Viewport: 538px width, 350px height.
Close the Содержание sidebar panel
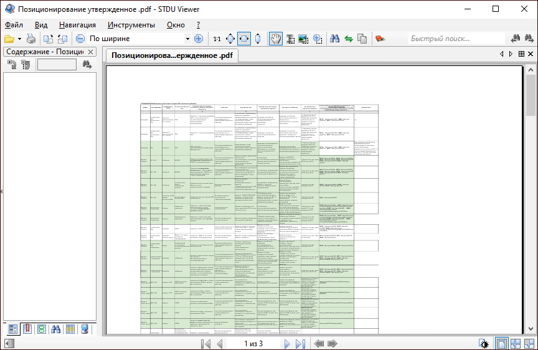pos(90,52)
